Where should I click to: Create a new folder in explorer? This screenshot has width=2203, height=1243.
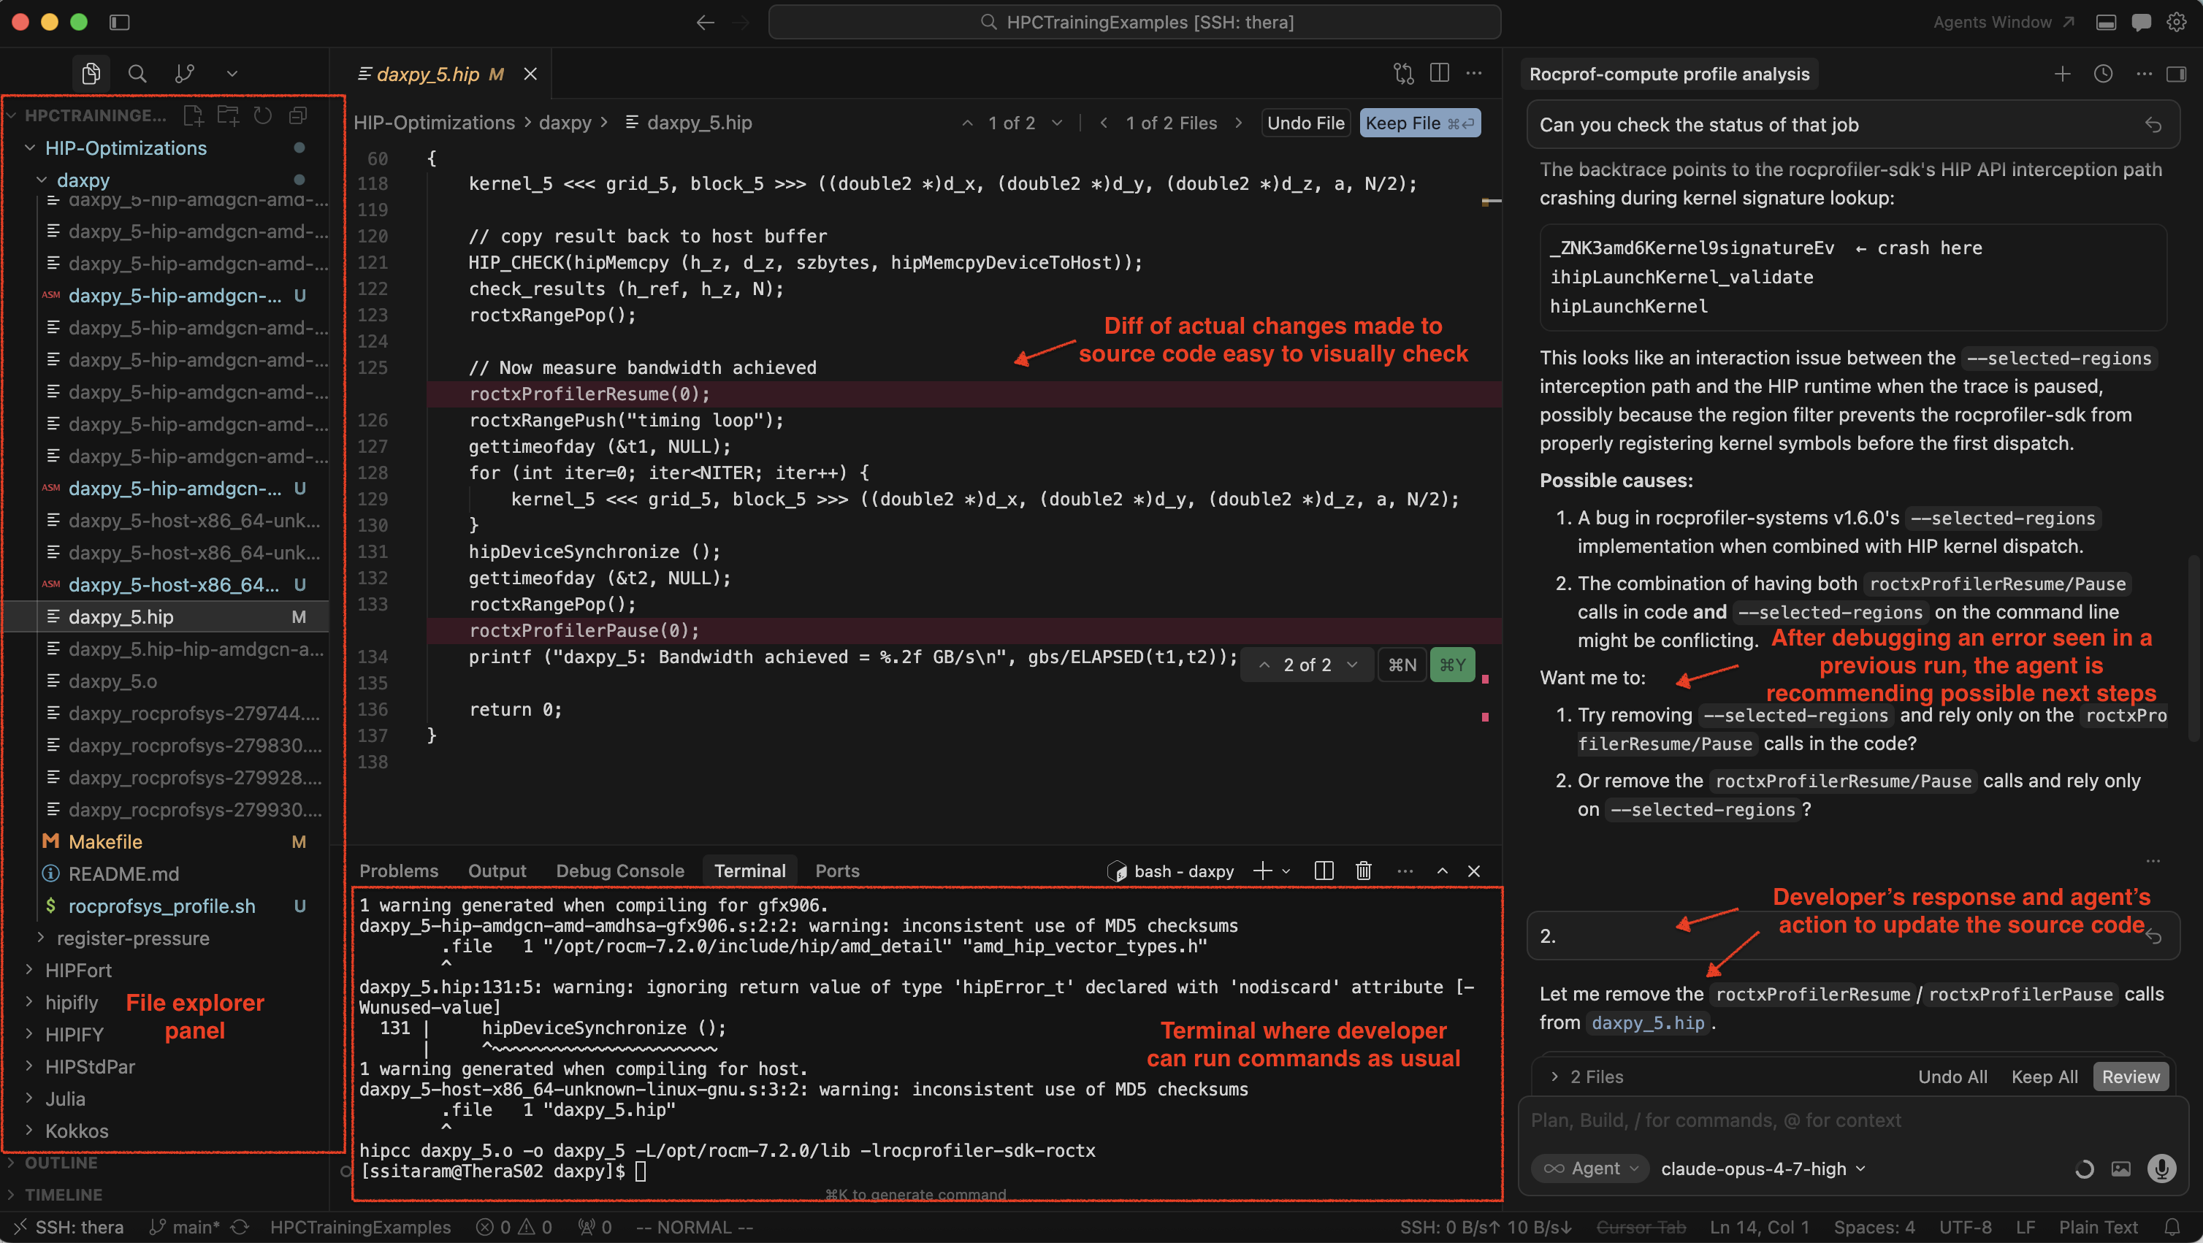pos(227,115)
